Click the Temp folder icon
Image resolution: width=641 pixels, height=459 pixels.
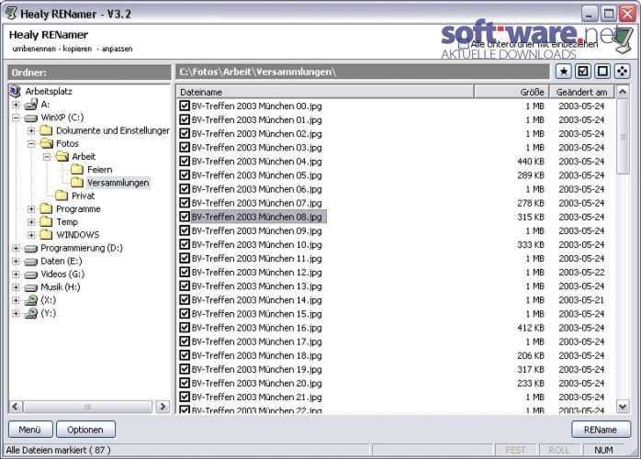46,221
